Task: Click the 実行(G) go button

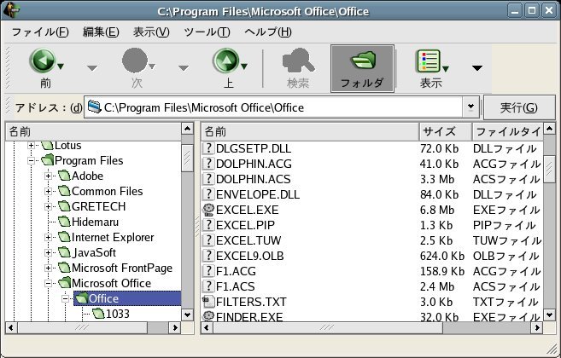Action: click(x=519, y=107)
